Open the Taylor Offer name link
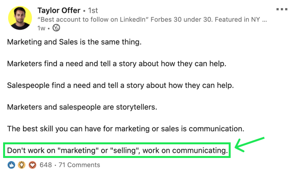The height and width of the screenshot is (172, 296). click(x=59, y=10)
